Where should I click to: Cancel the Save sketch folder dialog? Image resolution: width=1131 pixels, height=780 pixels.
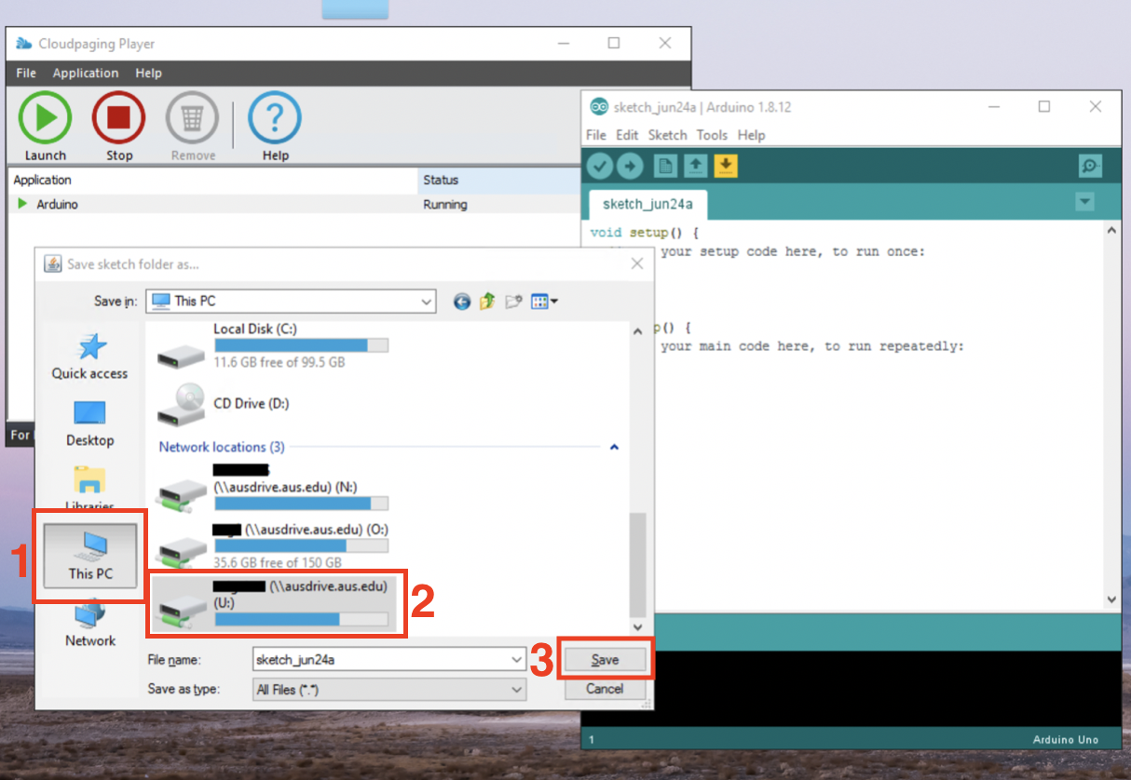pos(605,690)
